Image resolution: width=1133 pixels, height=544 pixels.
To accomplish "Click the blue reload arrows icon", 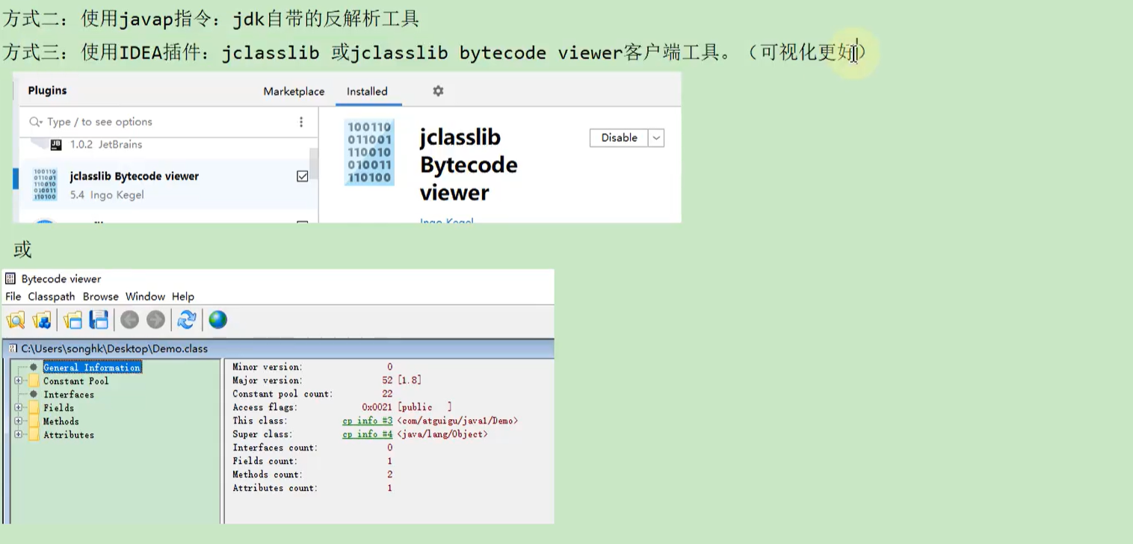I will (x=186, y=321).
